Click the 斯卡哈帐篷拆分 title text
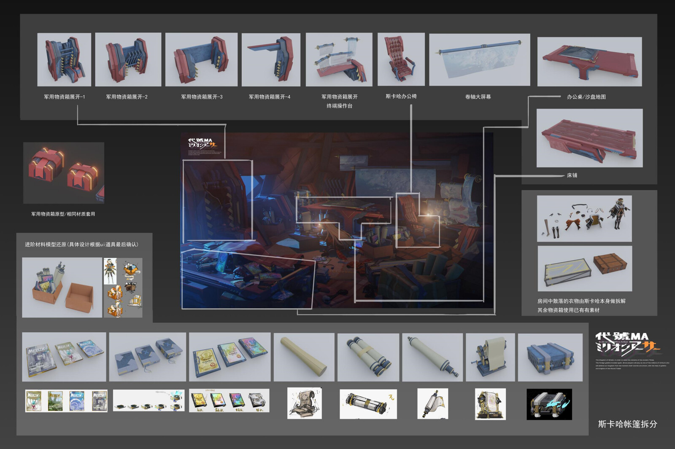This screenshot has width=675, height=449. pyautogui.click(x=627, y=424)
